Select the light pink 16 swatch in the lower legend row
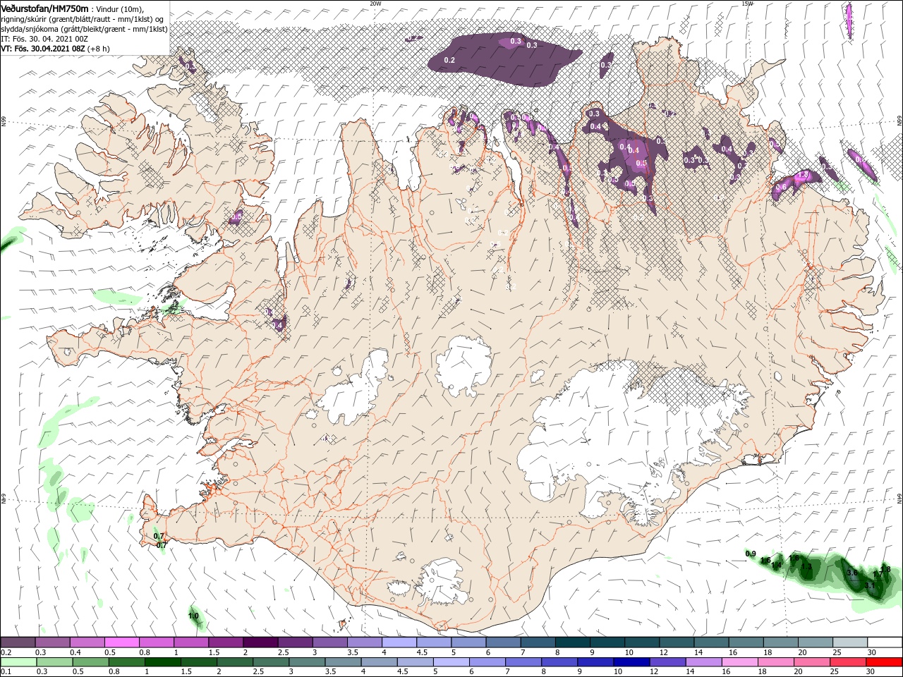This screenshot has width=903, height=677. point(740,662)
